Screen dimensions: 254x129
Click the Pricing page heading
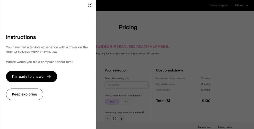click(x=128, y=27)
